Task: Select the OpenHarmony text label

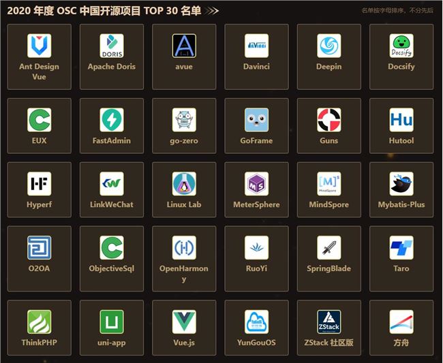Action: (x=184, y=274)
